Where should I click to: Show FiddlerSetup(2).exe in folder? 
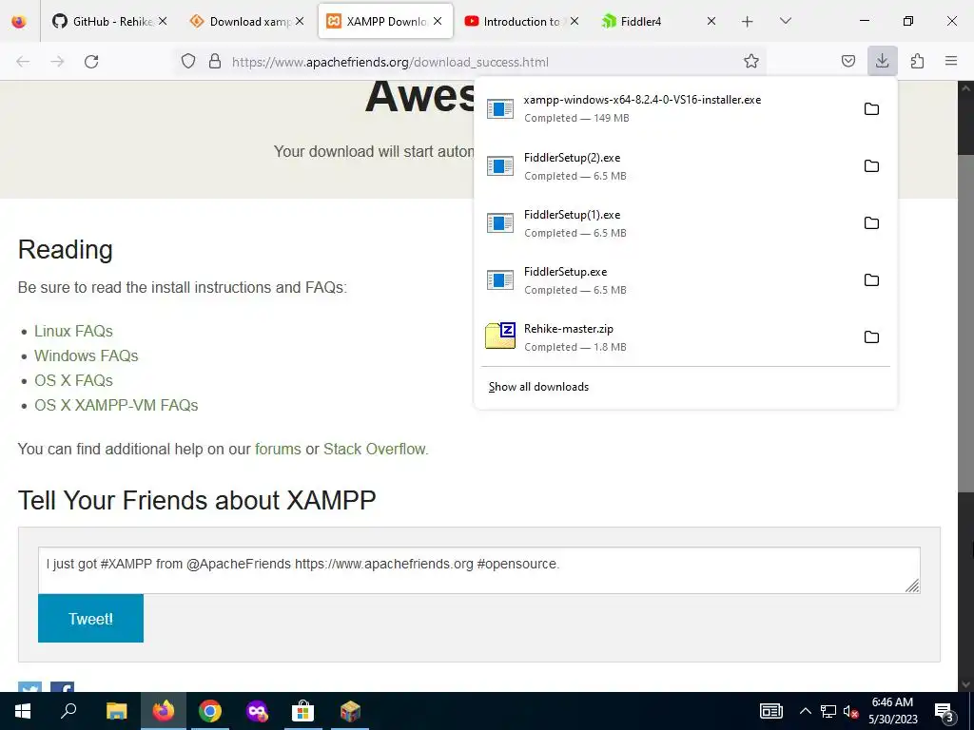pyautogui.click(x=871, y=166)
